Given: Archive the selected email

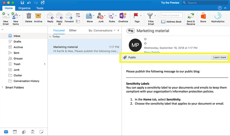Looking at the screenshot, I should pos(38,16).
